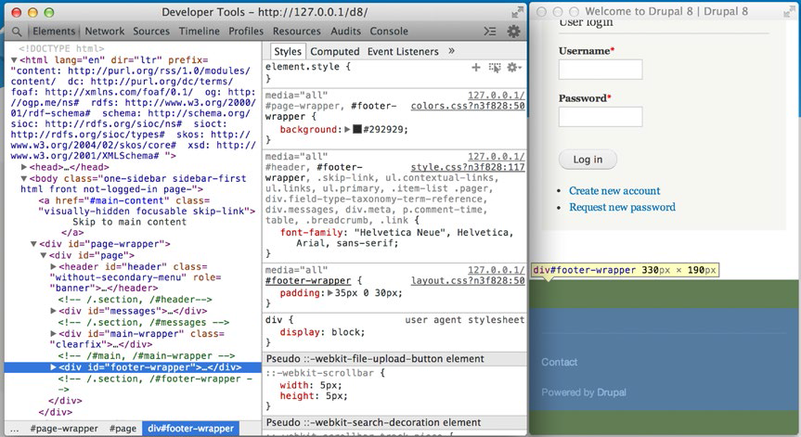
Task: Expand the header id="header" node
Action: coord(53,266)
